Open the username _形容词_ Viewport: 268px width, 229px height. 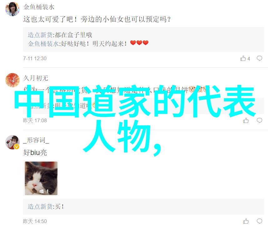(x=36, y=140)
